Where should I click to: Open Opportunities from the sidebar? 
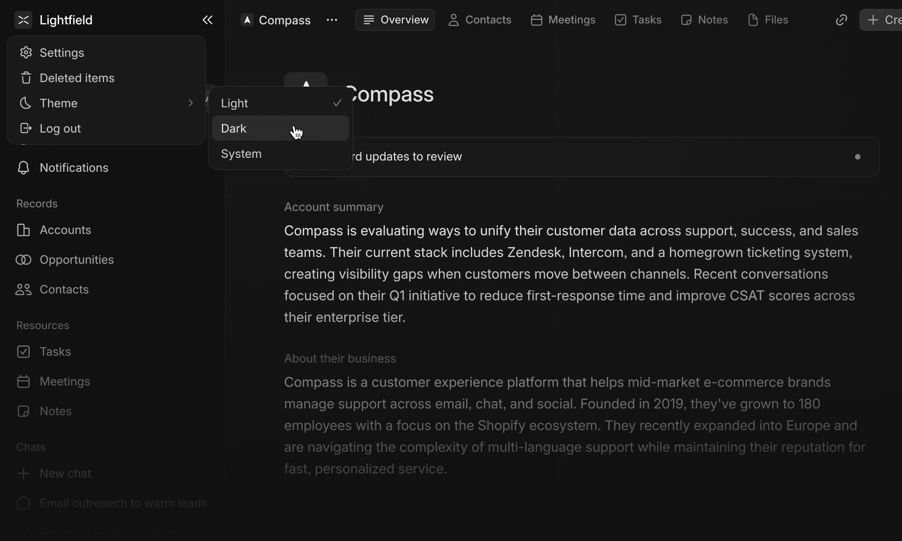tap(76, 260)
